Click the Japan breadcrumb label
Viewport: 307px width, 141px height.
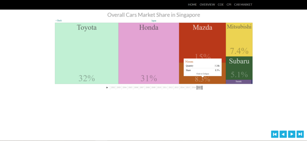tap(154, 21)
